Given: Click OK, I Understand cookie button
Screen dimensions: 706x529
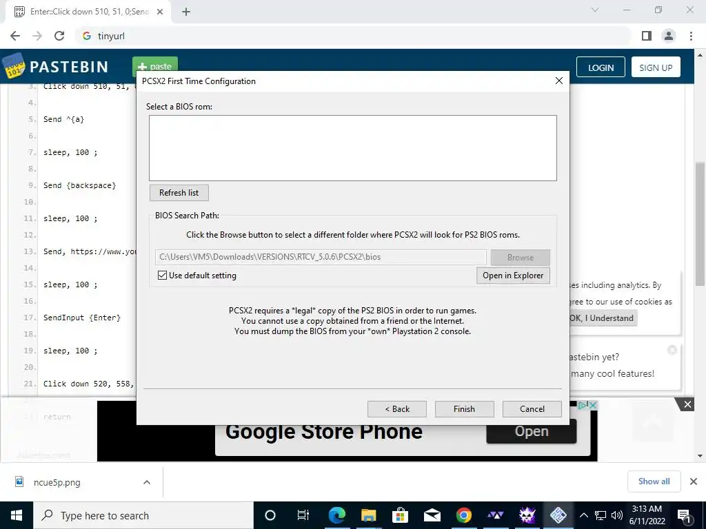Looking at the screenshot, I should point(603,318).
